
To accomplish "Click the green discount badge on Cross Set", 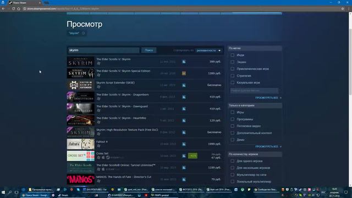I will pos(193,156).
